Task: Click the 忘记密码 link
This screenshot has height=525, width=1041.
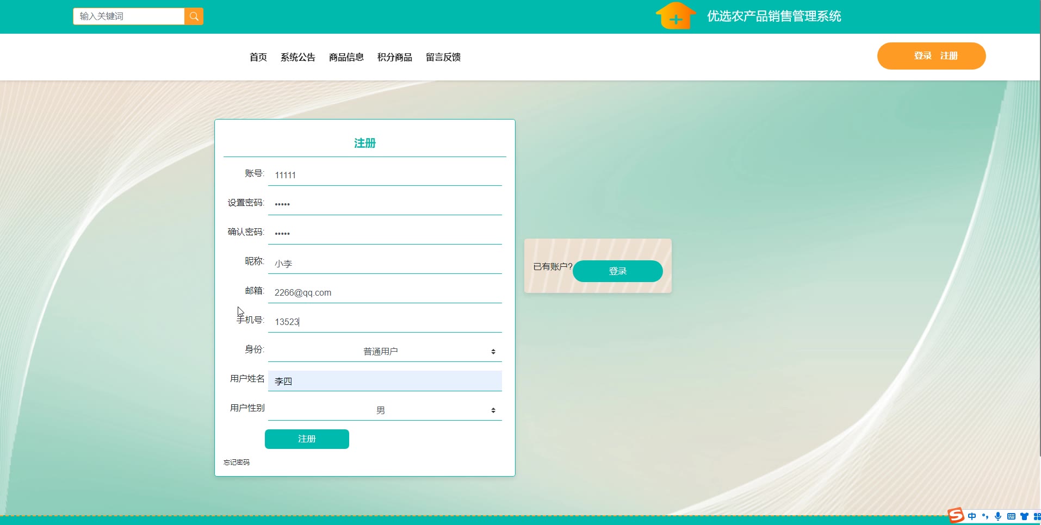Action: [x=237, y=462]
